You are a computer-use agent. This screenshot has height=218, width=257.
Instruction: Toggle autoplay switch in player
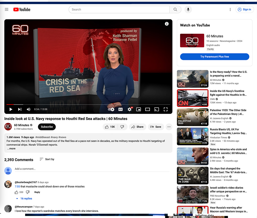pos(111,109)
